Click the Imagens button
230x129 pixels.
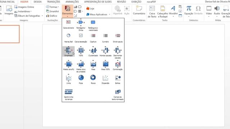9,10
